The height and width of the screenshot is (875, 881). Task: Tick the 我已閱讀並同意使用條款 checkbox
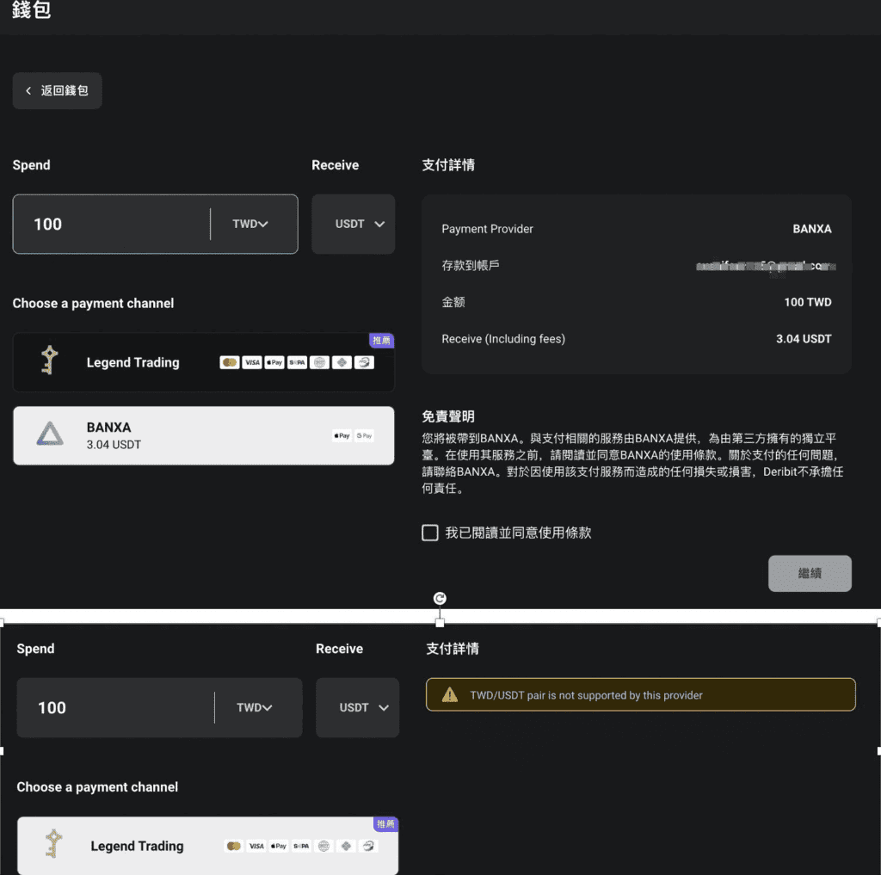point(430,533)
